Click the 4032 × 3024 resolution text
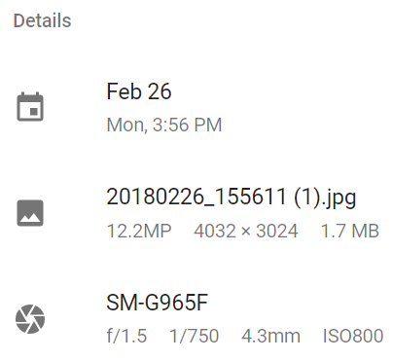Image resolution: width=393 pixels, height=360 pixels. click(246, 231)
